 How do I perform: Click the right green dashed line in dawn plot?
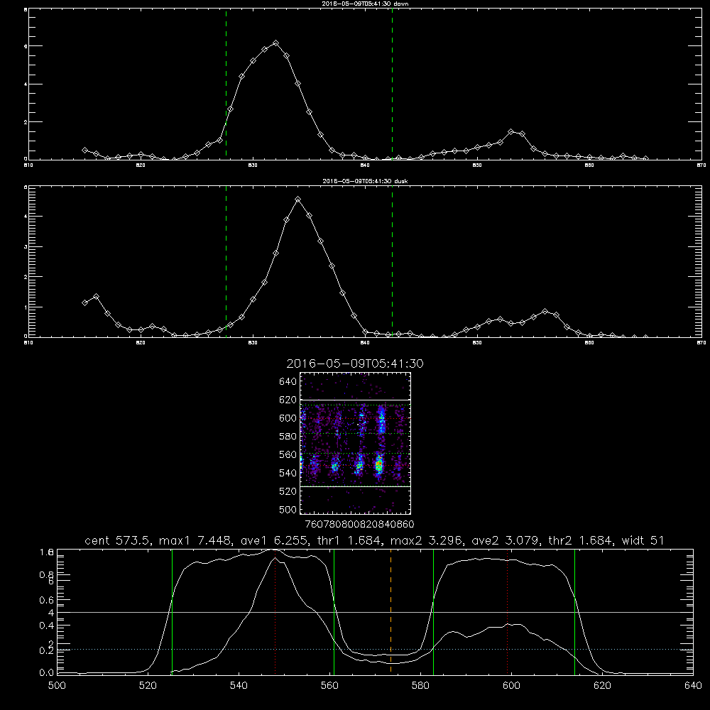(392, 84)
